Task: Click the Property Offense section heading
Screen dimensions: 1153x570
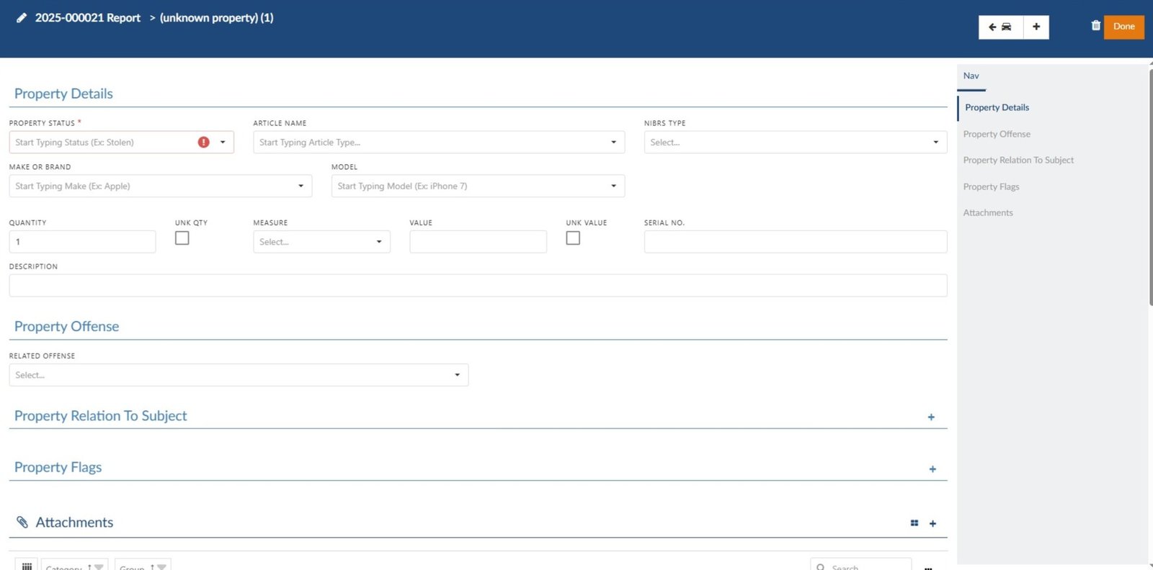Action: point(66,327)
